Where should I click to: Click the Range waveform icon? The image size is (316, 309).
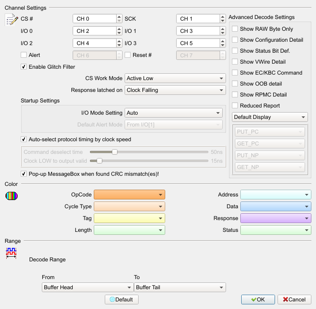11,253
